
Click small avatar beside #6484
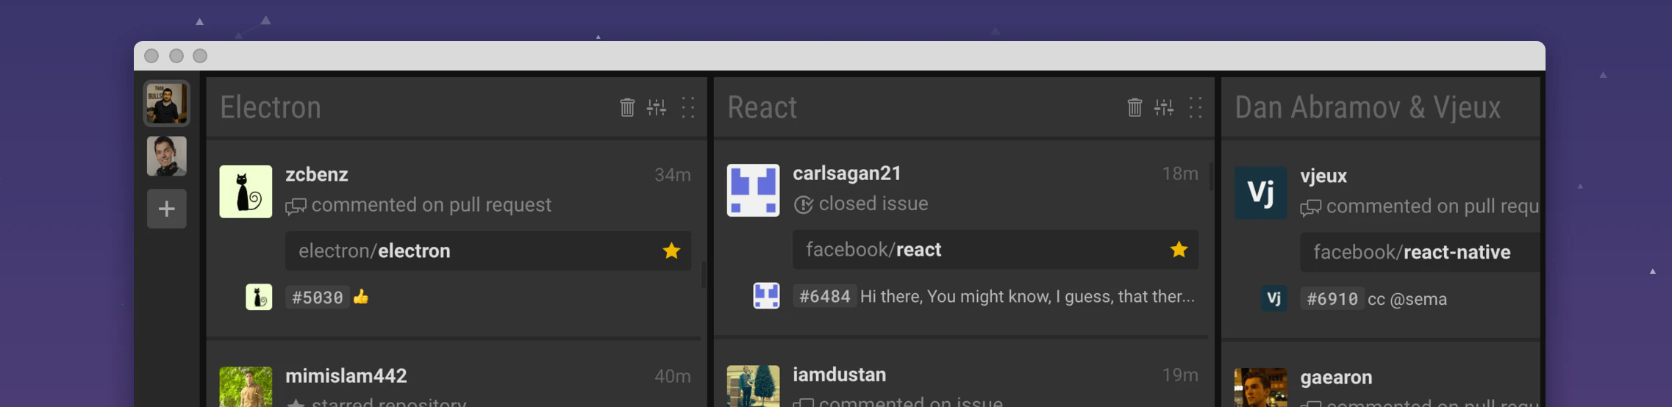[766, 295]
